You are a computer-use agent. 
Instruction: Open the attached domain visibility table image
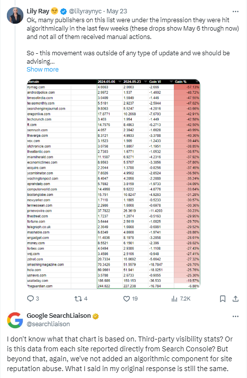(113, 184)
